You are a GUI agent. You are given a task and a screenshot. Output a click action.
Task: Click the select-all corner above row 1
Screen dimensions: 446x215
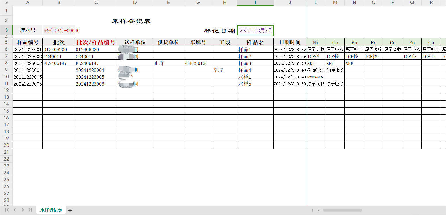[6, 3]
